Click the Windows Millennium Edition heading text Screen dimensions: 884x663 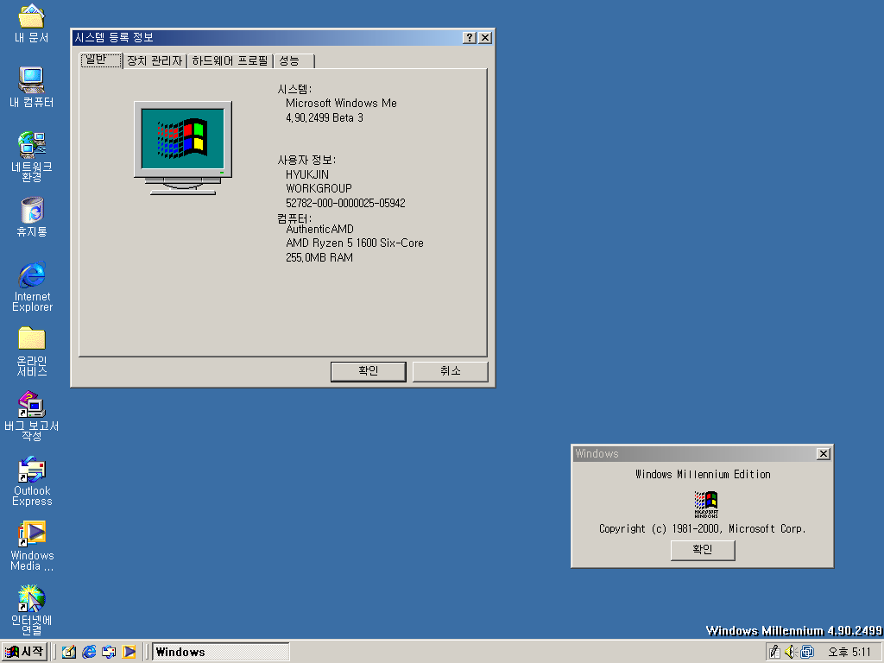(x=703, y=474)
